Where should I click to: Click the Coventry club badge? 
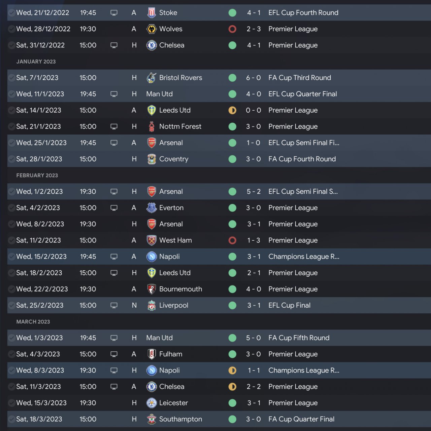[x=152, y=159]
